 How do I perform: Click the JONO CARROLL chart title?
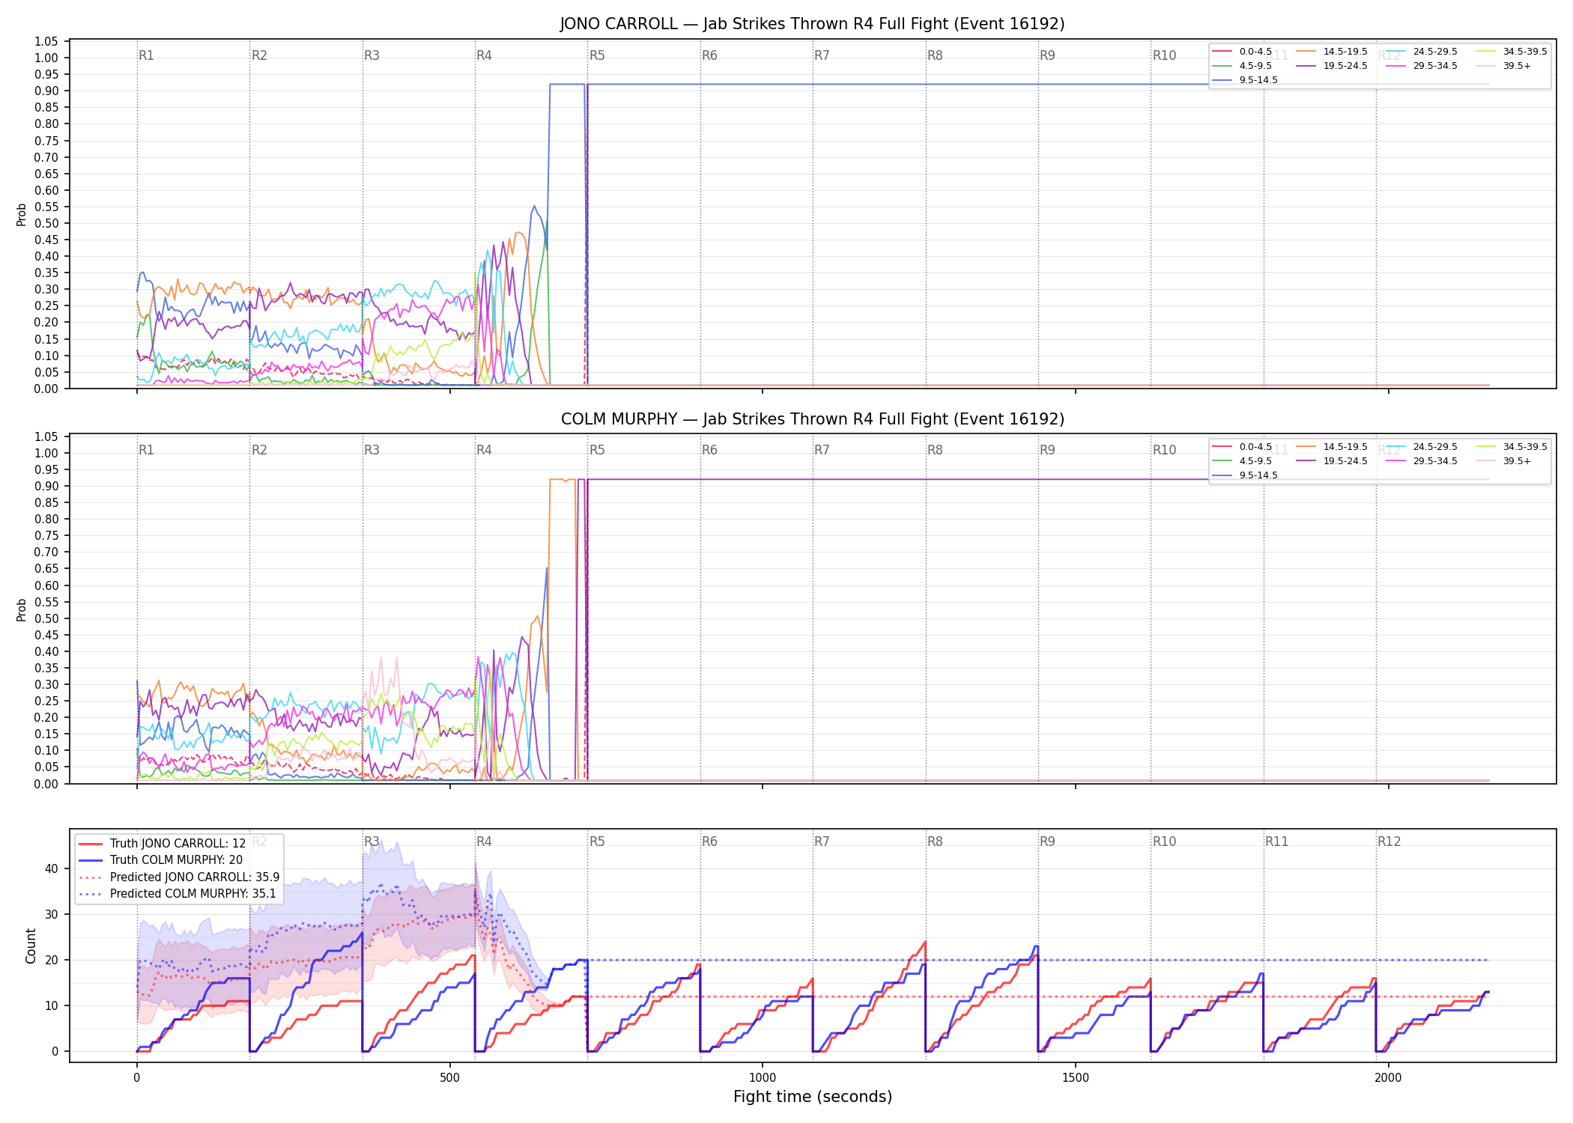tap(812, 24)
